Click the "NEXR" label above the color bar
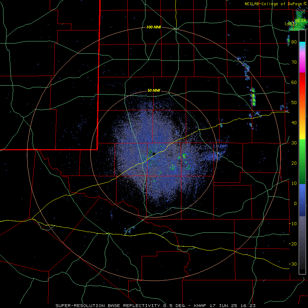This screenshot has height=308, width=308. (x=300, y=21)
